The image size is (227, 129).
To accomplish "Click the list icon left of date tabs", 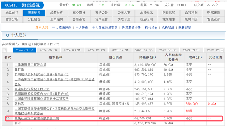I will pos(5,50).
